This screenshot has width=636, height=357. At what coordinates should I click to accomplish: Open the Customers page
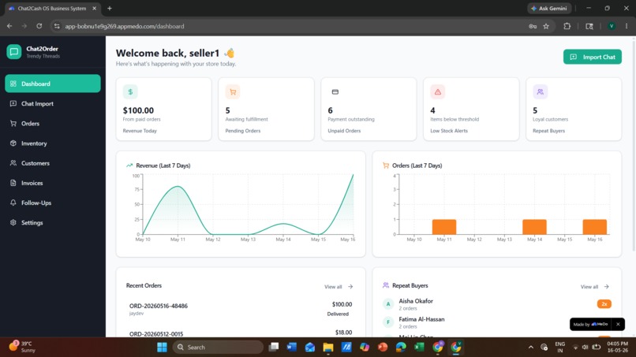[x=53, y=163]
